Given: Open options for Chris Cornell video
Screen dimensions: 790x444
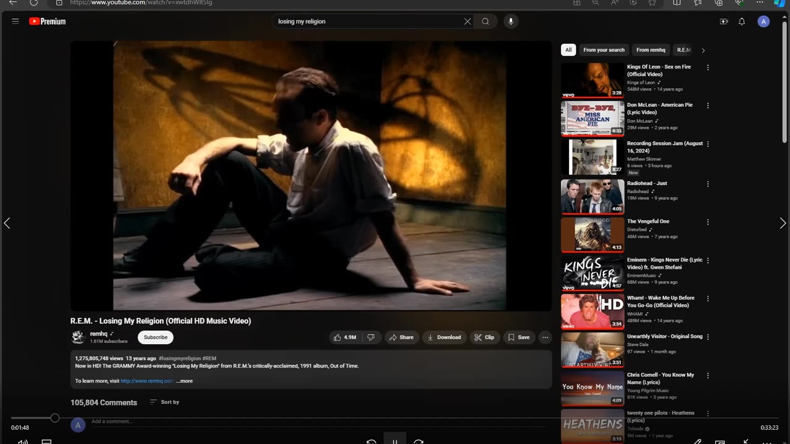Looking at the screenshot, I should tap(708, 376).
